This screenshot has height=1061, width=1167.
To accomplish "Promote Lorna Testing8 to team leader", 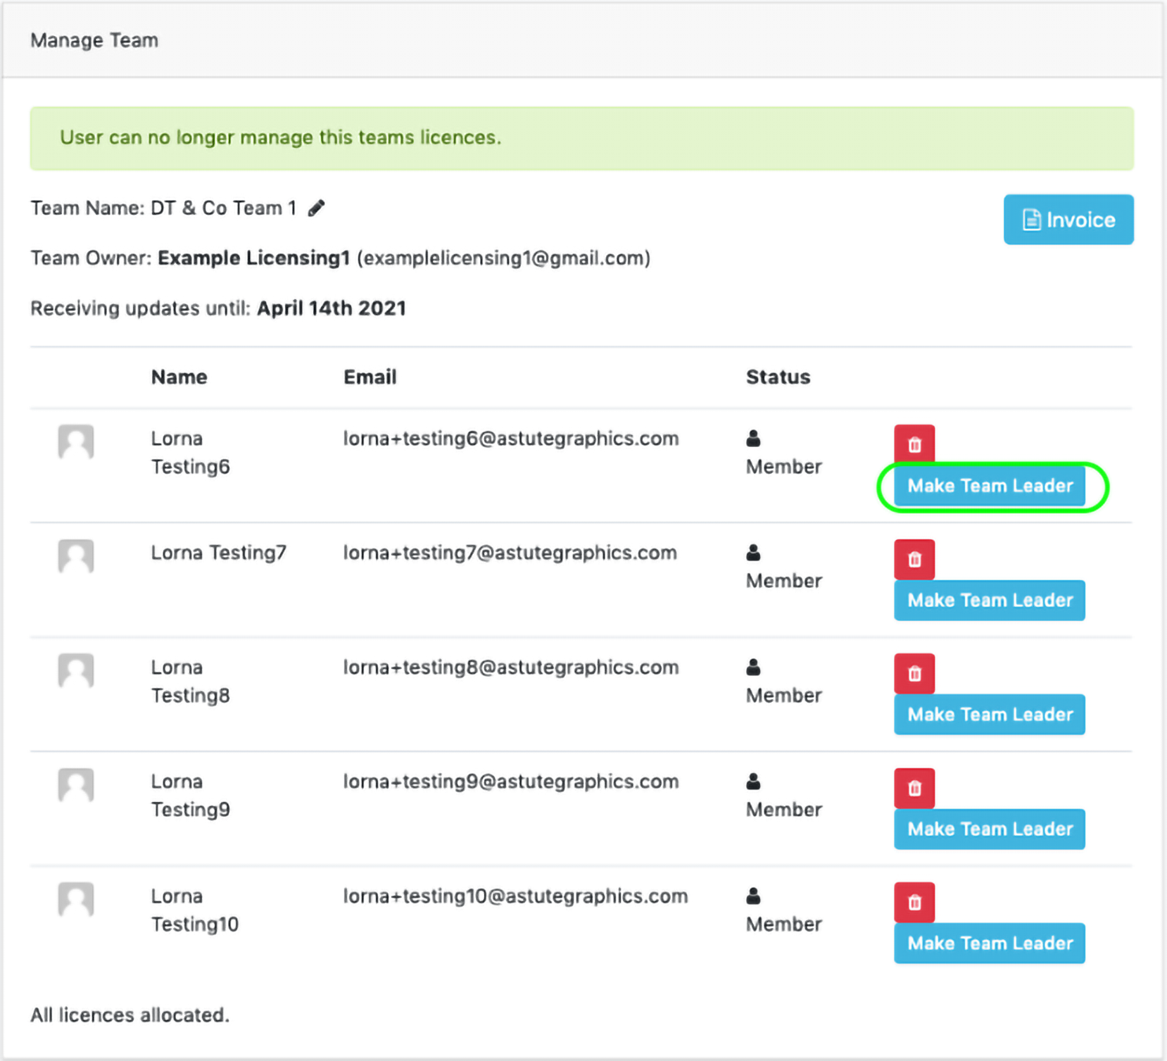I will click(x=989, y=715).
